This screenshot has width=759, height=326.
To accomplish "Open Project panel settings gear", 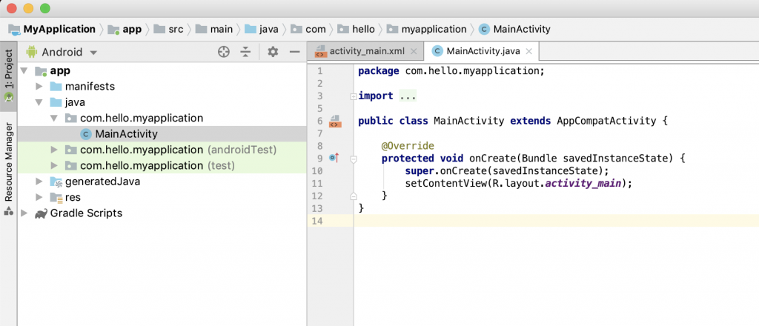I will tap(272, 52).
